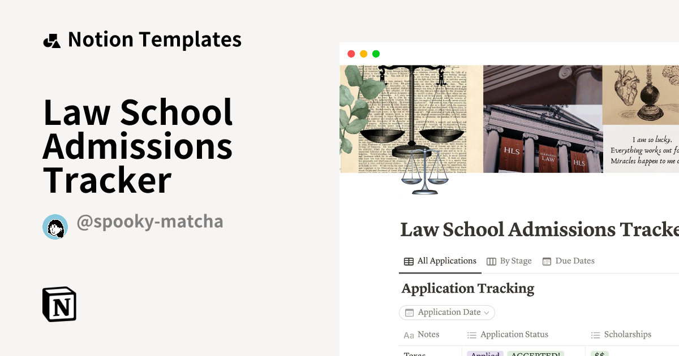Screen dimensions: 679x356
Task: Open the Application Date filter dropdown
Action: pos(447,312)
